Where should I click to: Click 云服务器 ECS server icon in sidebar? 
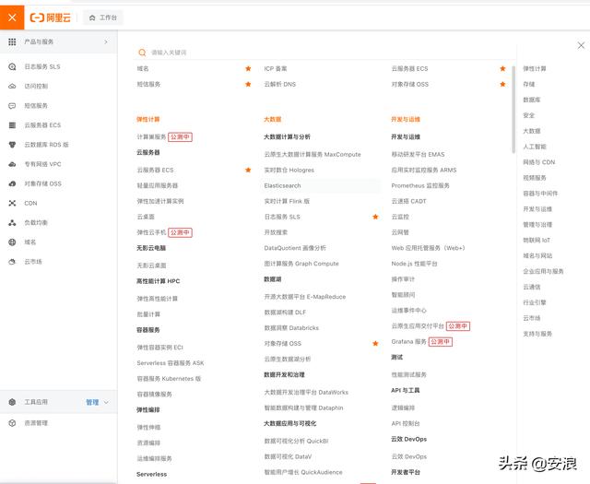click(x=12, y=125)
